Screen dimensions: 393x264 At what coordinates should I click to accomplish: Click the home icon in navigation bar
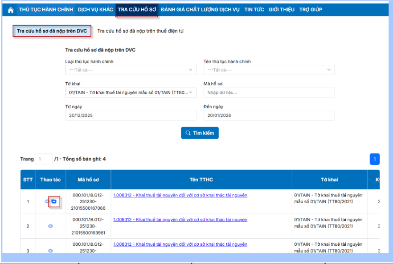11,10
